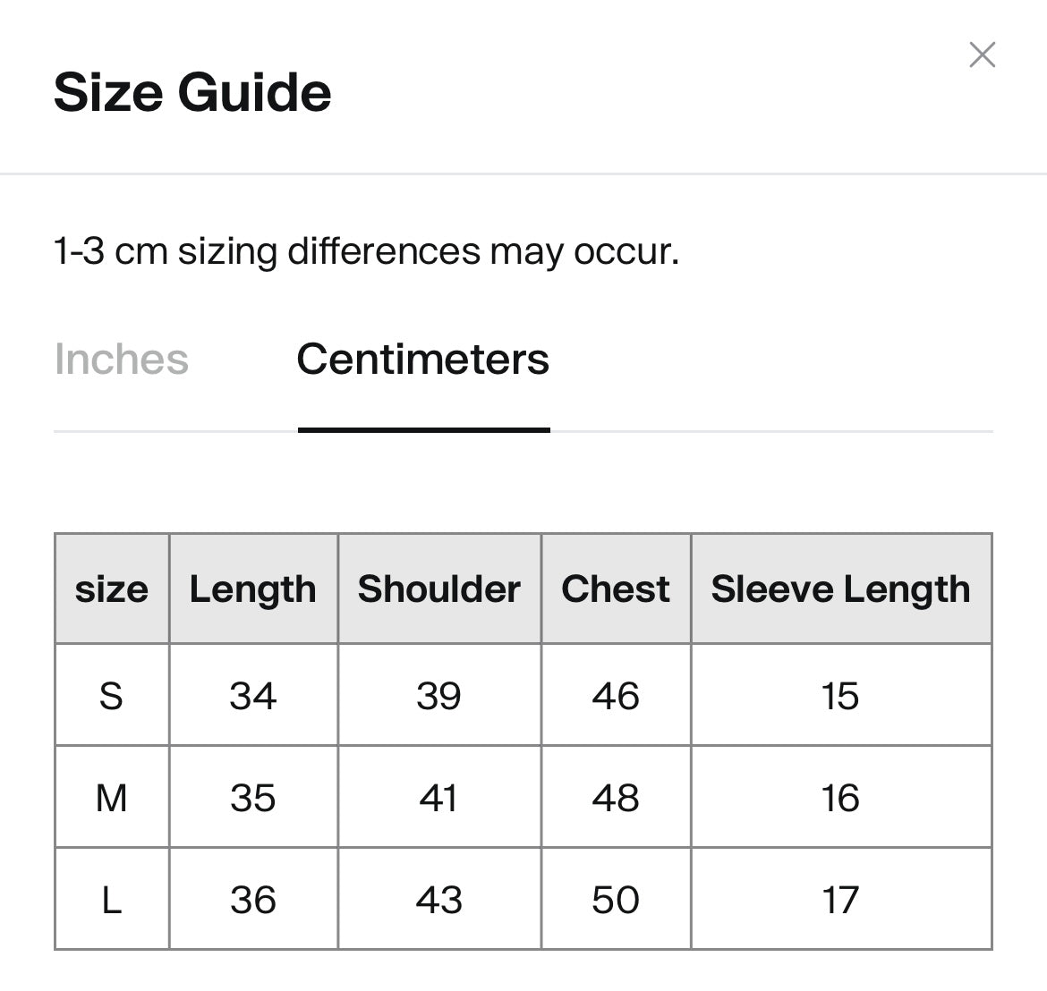
Task: Click the Chest column header
Action: [616, 589]
